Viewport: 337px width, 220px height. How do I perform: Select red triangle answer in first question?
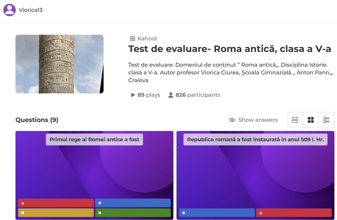click(56, 203)
